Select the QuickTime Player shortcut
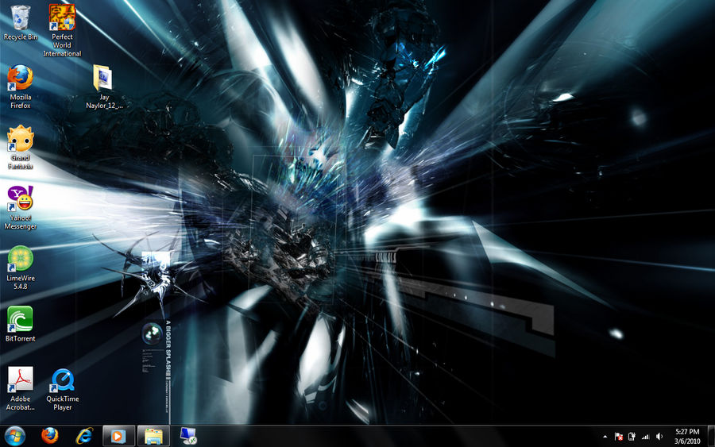This screenshot has width=715, height=447. (x=63, y=390)
